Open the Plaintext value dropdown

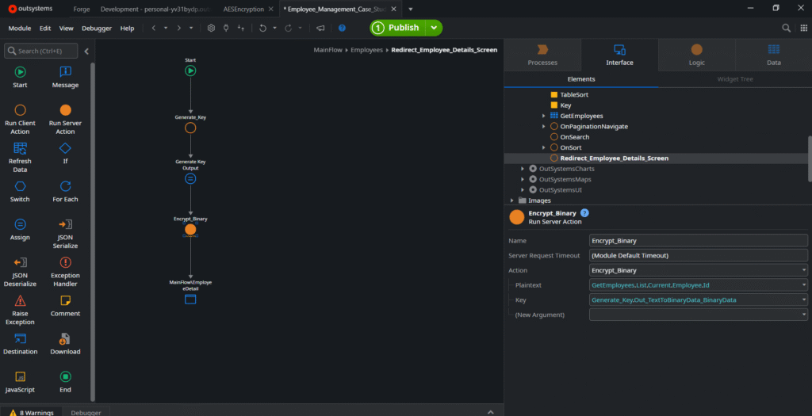(x=804, y=284)
